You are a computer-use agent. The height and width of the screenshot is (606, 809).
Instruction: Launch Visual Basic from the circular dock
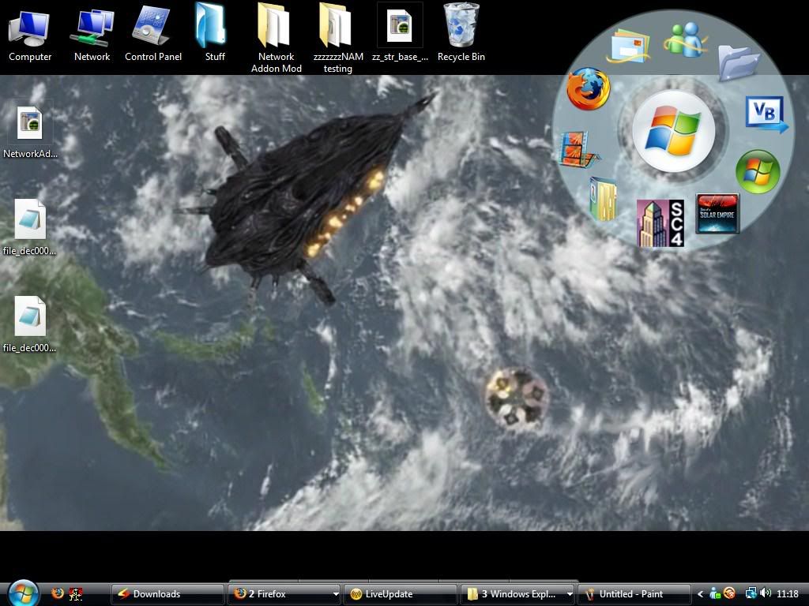pos(766,114)
